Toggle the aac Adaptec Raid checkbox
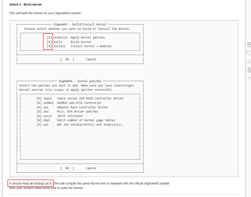The width and height of the screenshot is (251, 197). click(39, 107)
